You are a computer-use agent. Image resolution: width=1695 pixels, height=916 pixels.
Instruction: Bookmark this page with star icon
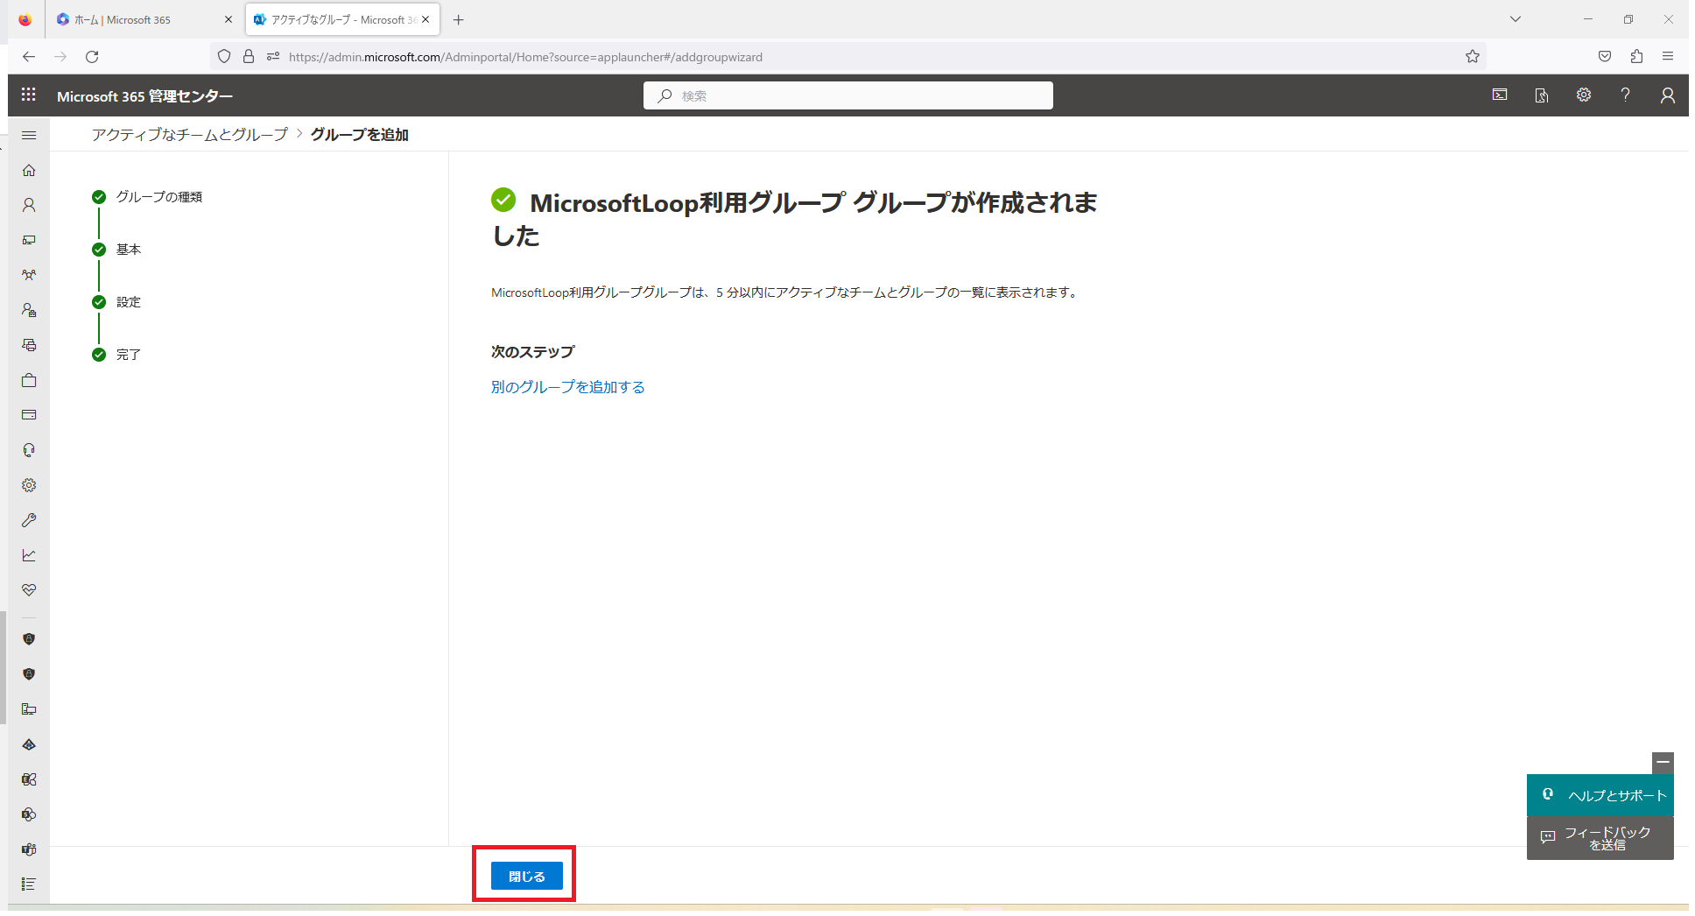point(1473,57)
